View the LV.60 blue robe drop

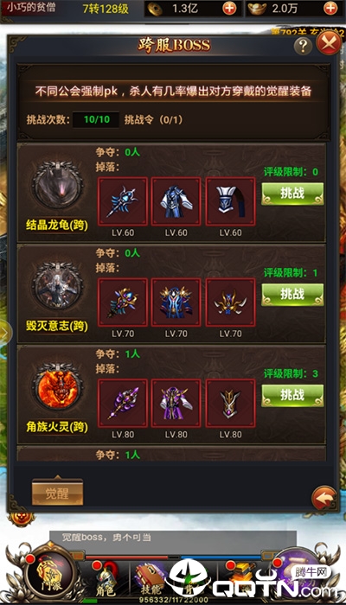click(176, 201)
